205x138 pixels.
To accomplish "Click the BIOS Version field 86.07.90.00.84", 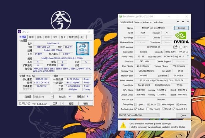I will tap(153, 47).
